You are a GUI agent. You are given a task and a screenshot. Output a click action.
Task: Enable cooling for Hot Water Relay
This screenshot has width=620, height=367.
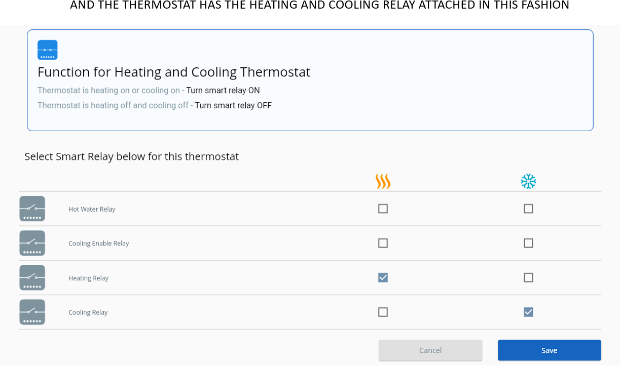point(528,209)
